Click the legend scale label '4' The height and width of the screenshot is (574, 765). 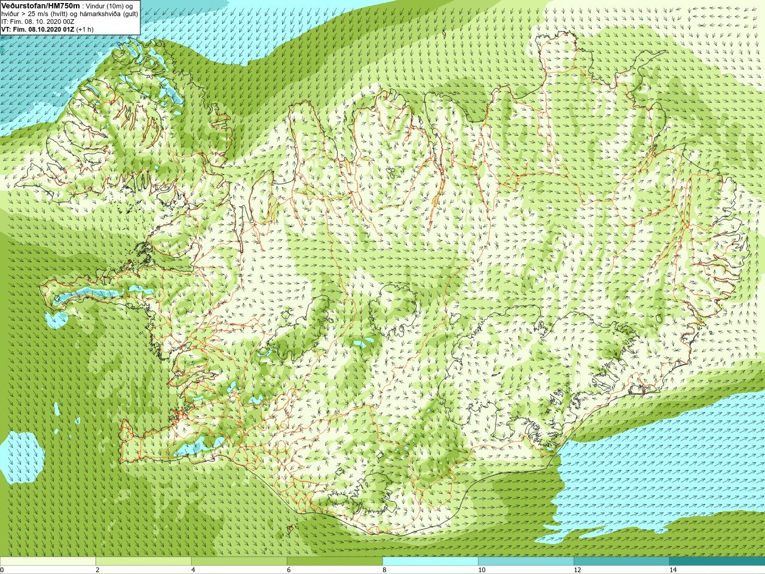click(x=193, y=570)
